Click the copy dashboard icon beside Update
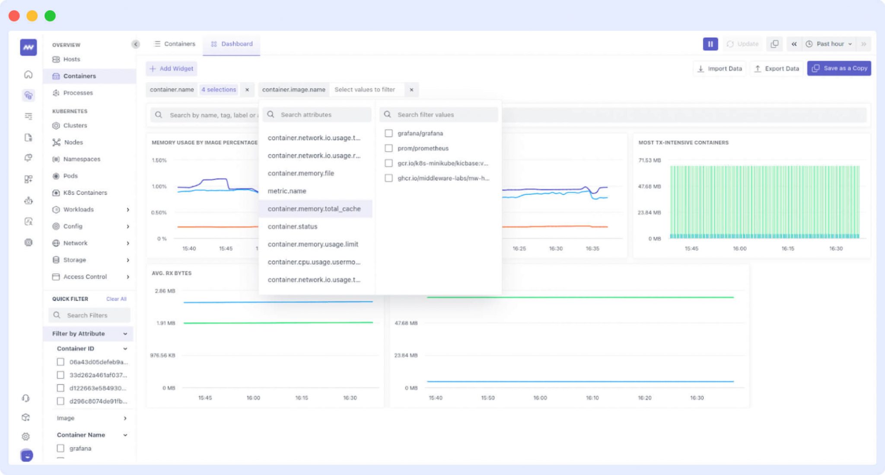Screen dimensions: 885x475 pyautogui.click(x=775, y=44)
